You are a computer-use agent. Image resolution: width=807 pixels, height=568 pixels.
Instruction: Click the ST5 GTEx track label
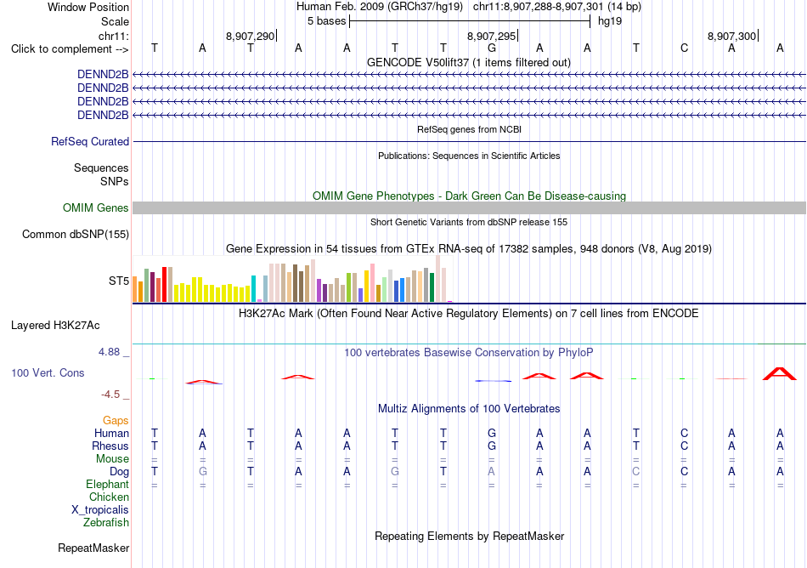click(x=119, y=281)
